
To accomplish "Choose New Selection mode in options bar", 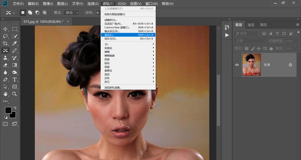I will [x=23, y=13].
